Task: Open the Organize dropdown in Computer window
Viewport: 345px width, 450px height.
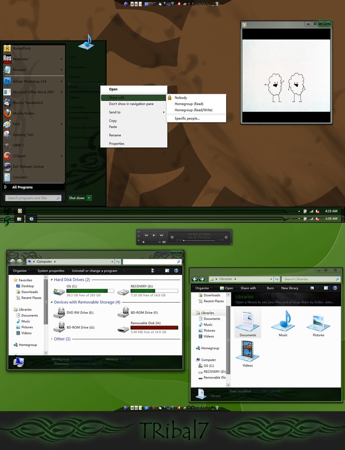Action: [x=21, y=270]
